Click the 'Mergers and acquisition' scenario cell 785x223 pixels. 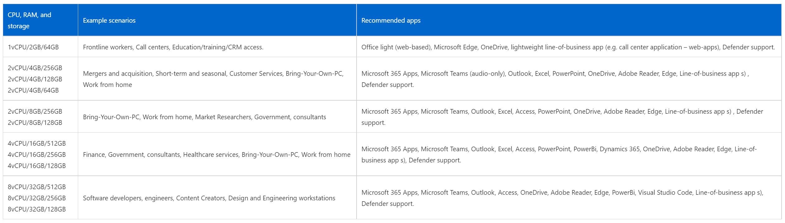217,79
